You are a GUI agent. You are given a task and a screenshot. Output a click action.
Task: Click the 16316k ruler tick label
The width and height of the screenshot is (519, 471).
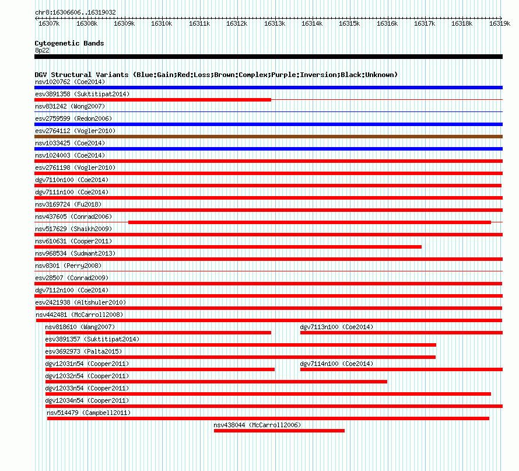coord(387,23)
